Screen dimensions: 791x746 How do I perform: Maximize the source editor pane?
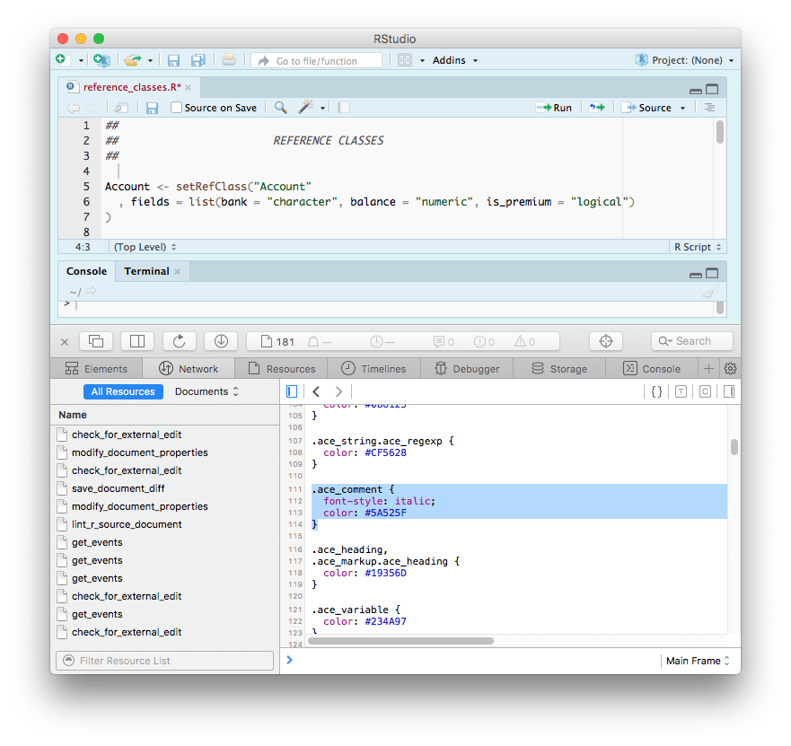[712, 89]
